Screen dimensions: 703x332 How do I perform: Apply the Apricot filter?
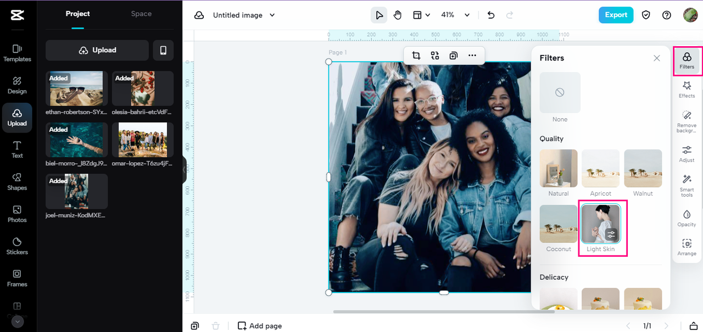(x=601, y=168)
